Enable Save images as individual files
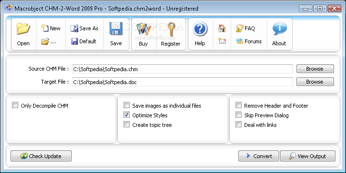The width and height of the screenshot is (346, 173). click(127, 105)
